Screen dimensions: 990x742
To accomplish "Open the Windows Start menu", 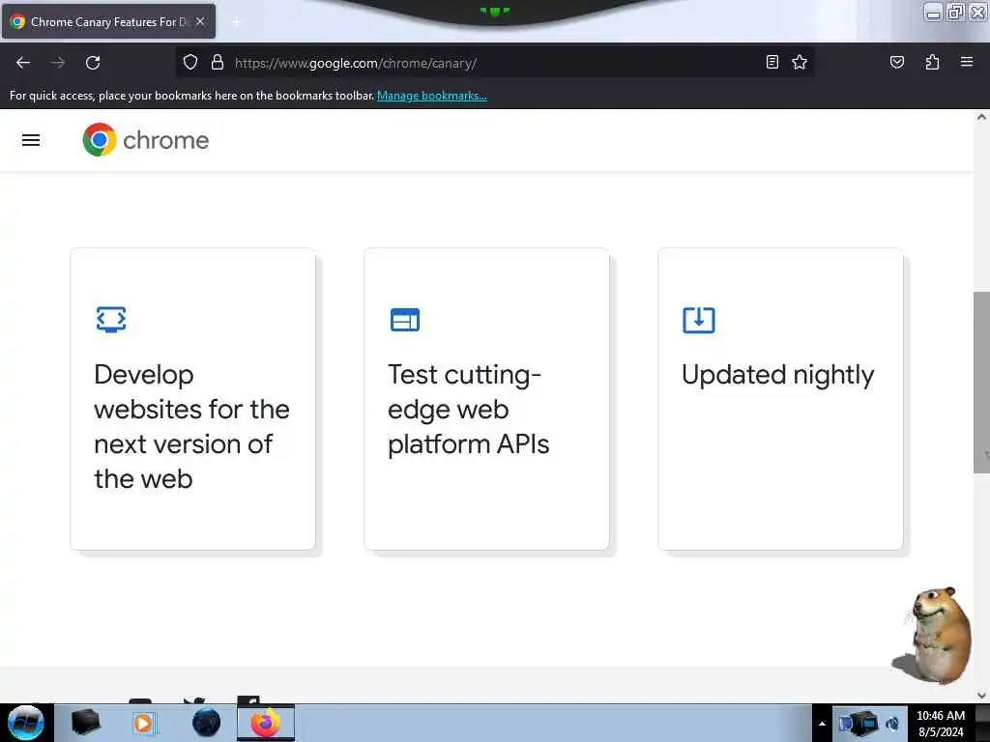I will pos(26,723).
